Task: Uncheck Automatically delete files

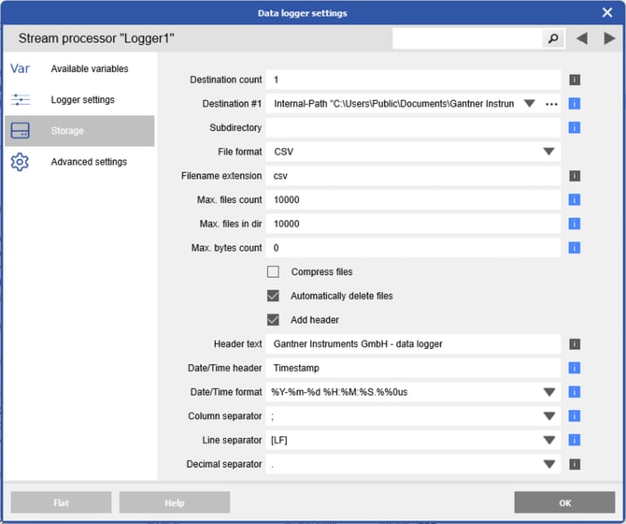Action: point(273,296)
